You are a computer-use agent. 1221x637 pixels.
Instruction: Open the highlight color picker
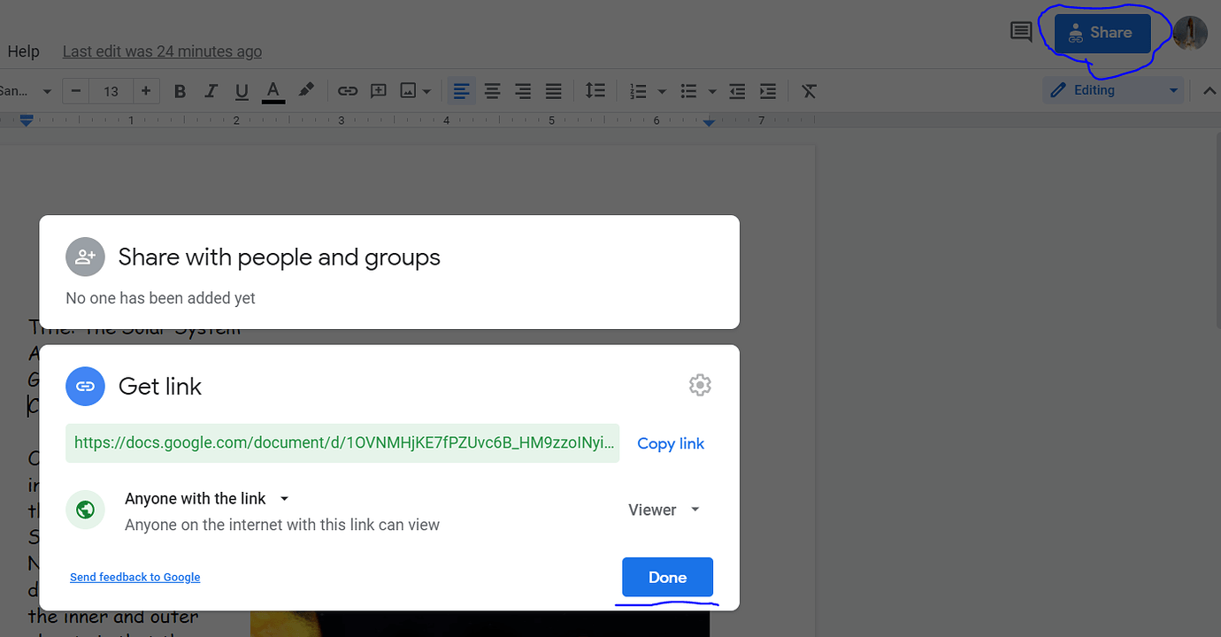305,90
